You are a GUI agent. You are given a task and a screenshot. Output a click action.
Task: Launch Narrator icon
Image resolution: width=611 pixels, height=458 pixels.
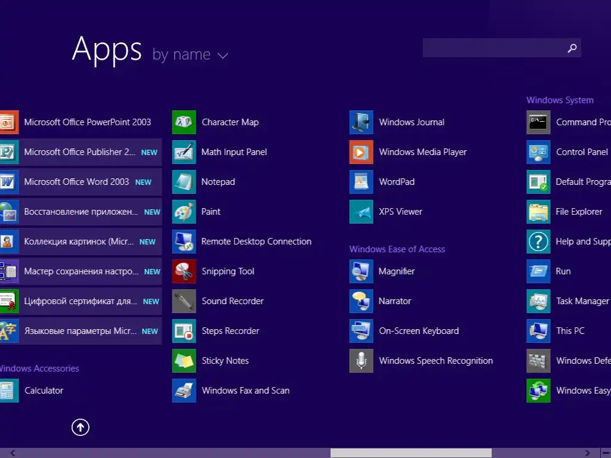361,301
